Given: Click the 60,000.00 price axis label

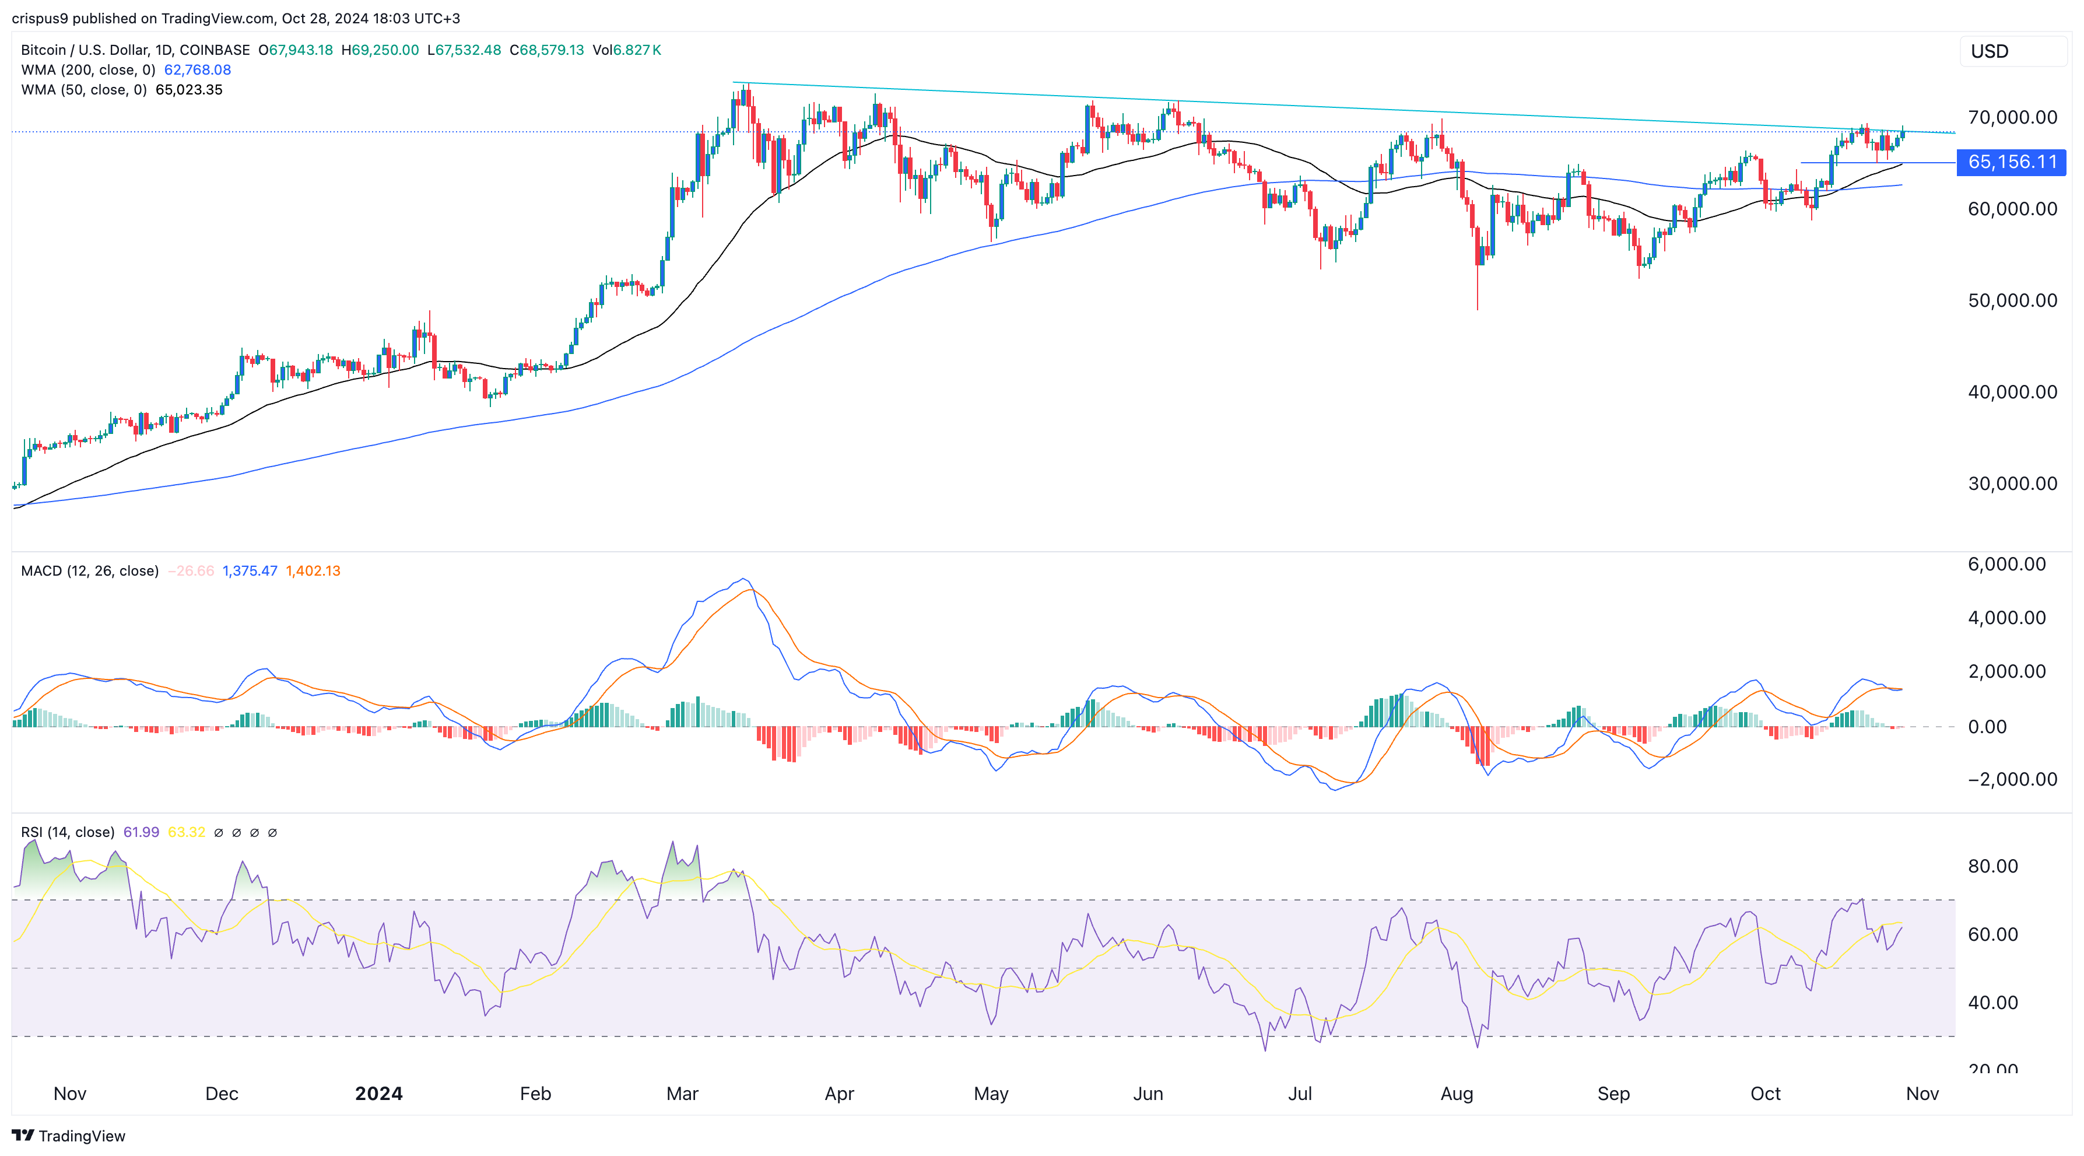Looking at the screenshot, I should [2013, 209].
